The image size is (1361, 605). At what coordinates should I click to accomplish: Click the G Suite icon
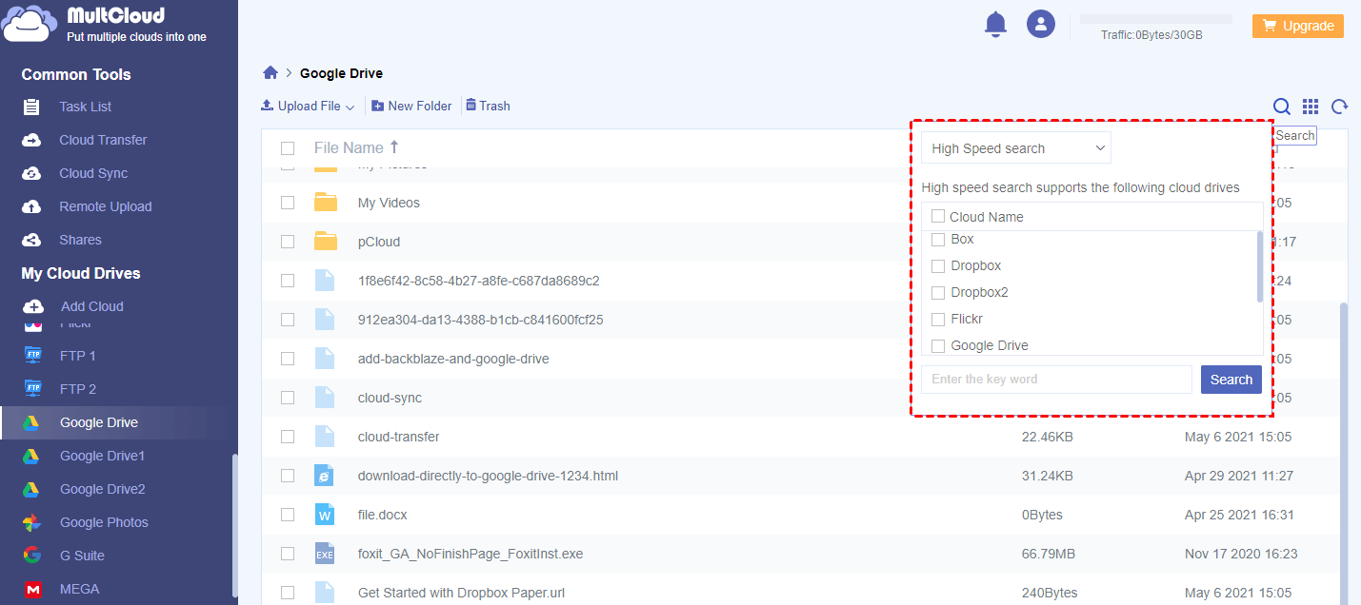(x=31, y=556)
